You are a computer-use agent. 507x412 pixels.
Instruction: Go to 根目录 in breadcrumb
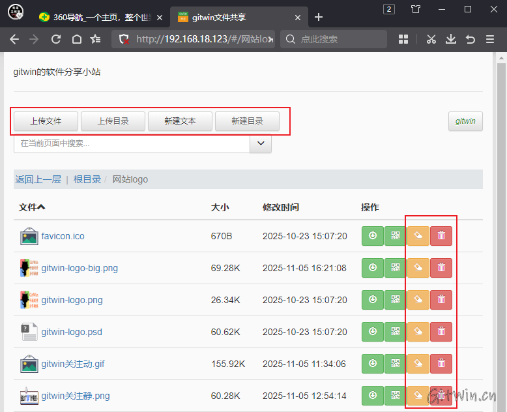coord(87,179)
